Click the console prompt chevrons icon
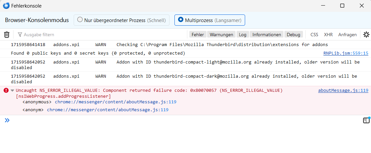The width and height of the screenshot is (371, 153). point(7,120)
